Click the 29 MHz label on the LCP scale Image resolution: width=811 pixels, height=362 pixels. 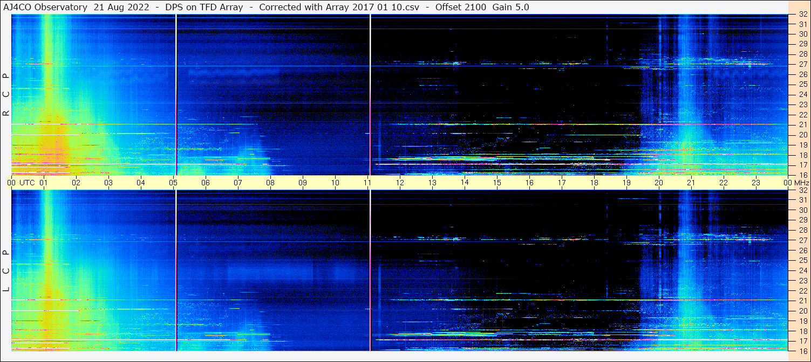click(802, 220)
